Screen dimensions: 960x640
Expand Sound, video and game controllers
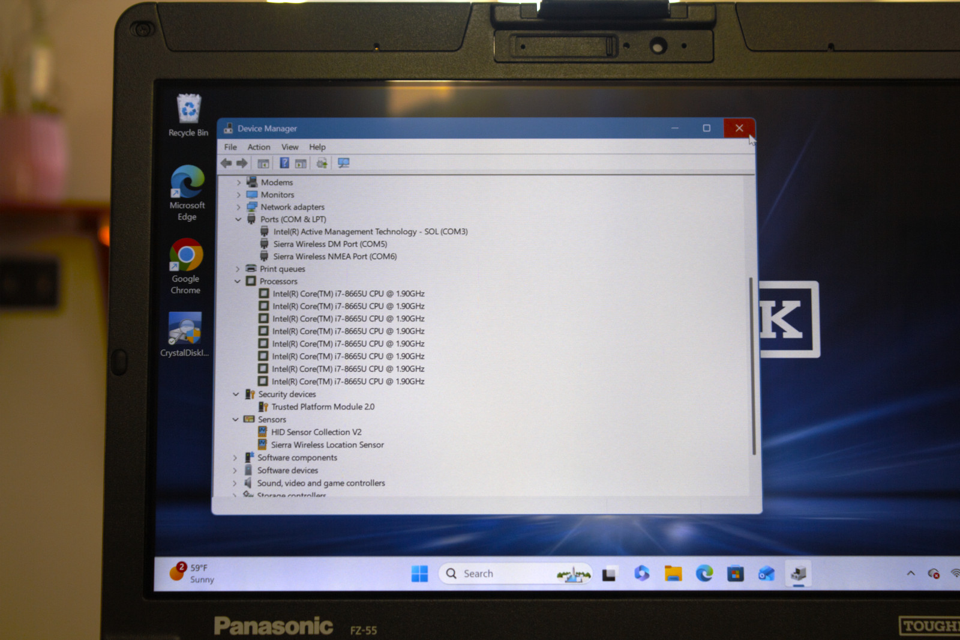235,483
